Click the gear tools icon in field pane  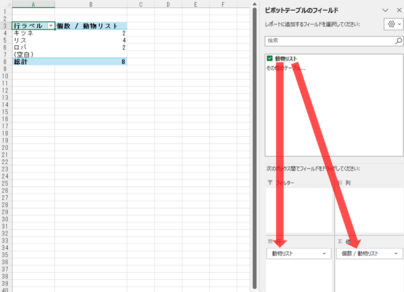point(391,24)
